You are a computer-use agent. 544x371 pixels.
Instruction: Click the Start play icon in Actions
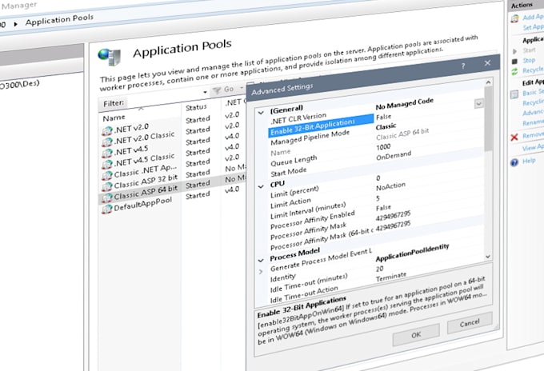(x=515, y=51)
